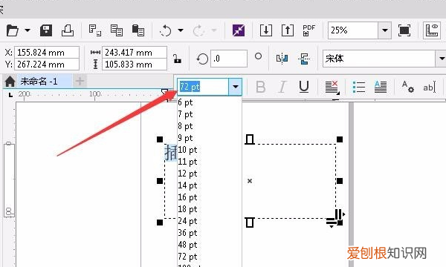Toggle the bulleted list icon
446x267 pixels.
359,87
